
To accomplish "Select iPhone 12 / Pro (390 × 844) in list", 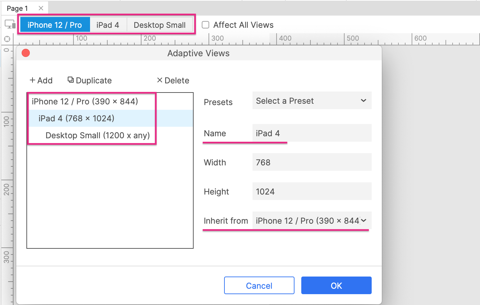I will [85, 101].
